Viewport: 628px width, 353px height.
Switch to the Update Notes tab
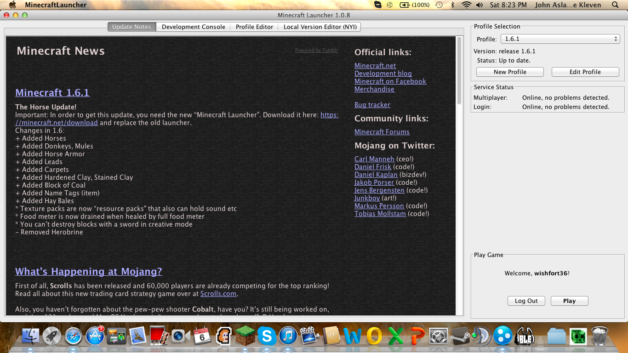click(131, 27)
